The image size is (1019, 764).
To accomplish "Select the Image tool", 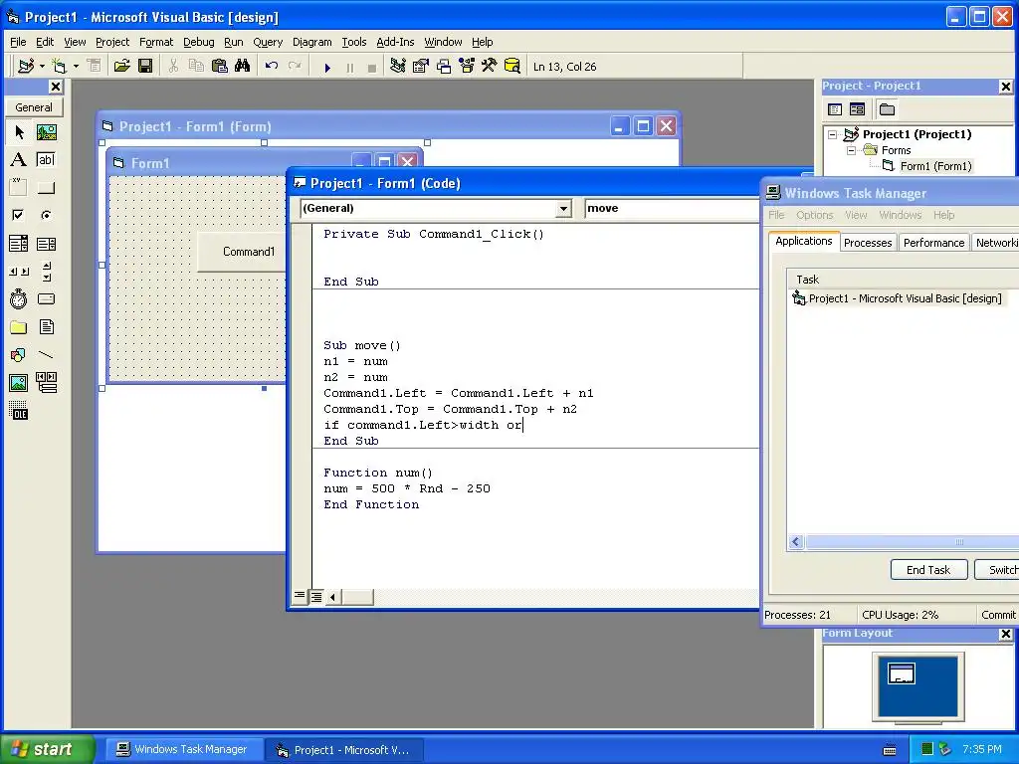I will tap(19, 383).
